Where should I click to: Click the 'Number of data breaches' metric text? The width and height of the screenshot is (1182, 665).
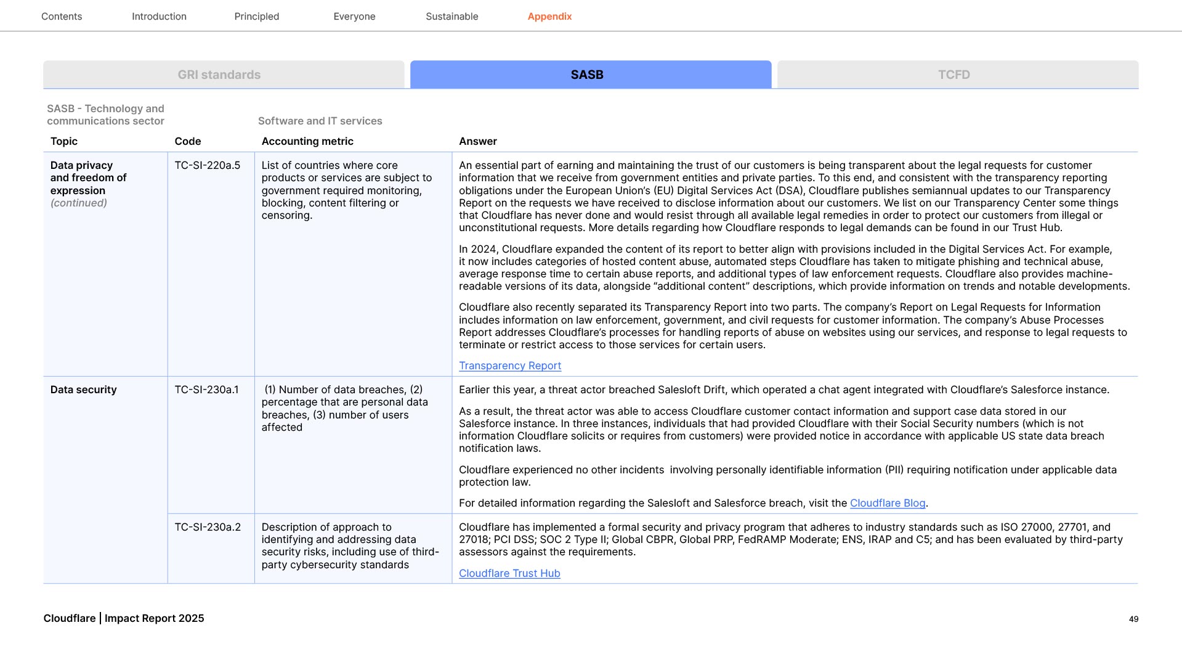pos(345,409)
